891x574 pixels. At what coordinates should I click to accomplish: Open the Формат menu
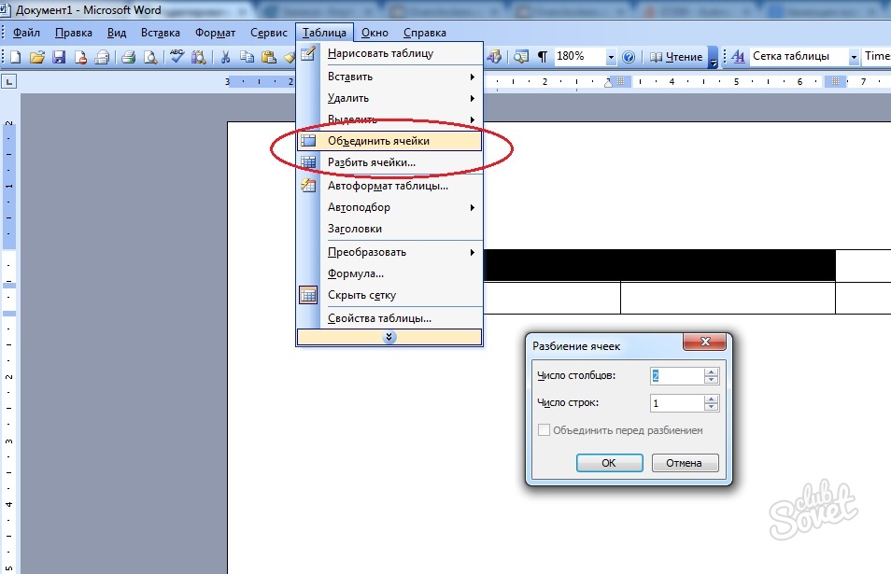(x=215, y=33)
